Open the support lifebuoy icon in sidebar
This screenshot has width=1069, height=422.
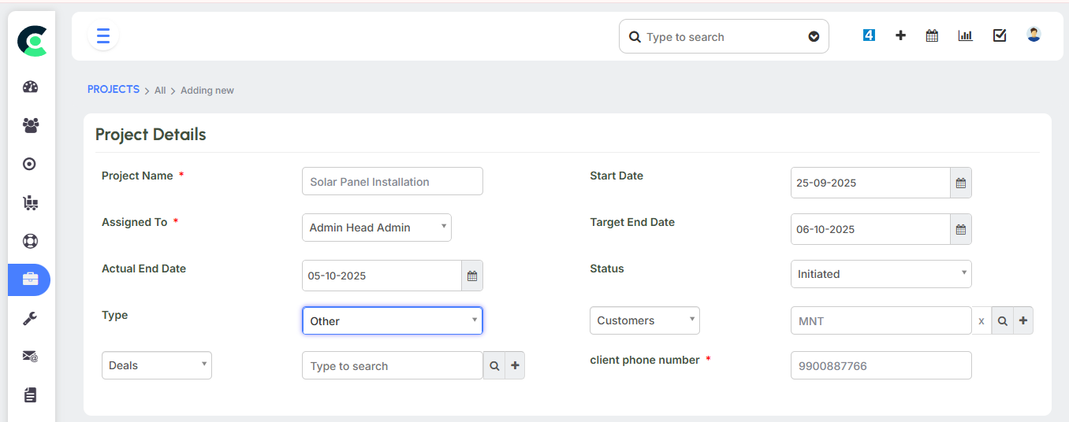click(x=31, y=241)
